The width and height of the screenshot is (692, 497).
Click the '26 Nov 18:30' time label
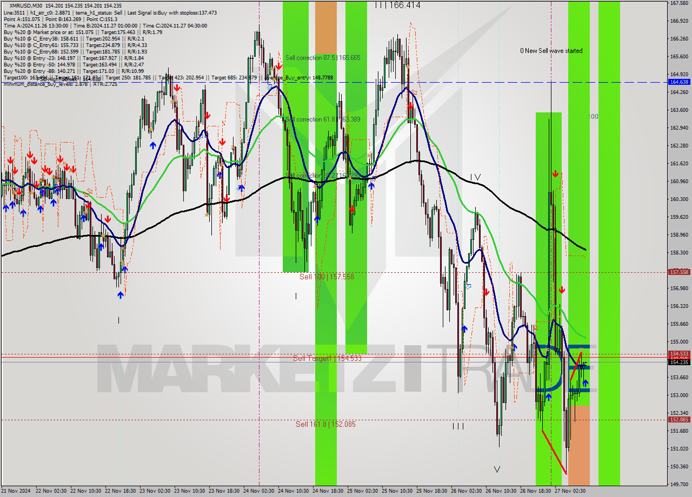(x=535, y=491)
